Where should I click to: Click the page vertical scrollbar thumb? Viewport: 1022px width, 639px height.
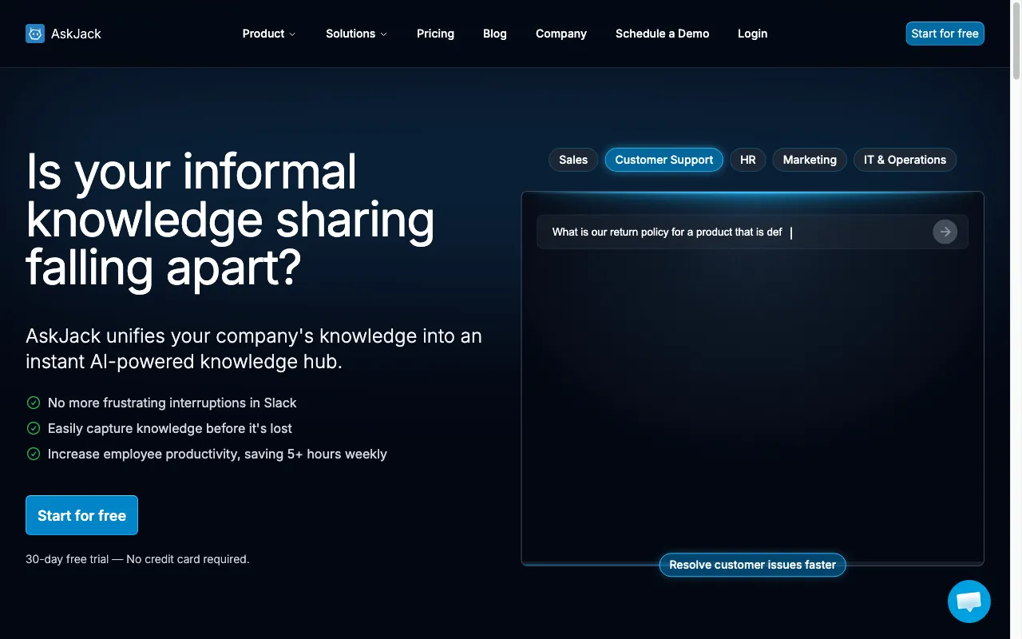(1016, 42)
